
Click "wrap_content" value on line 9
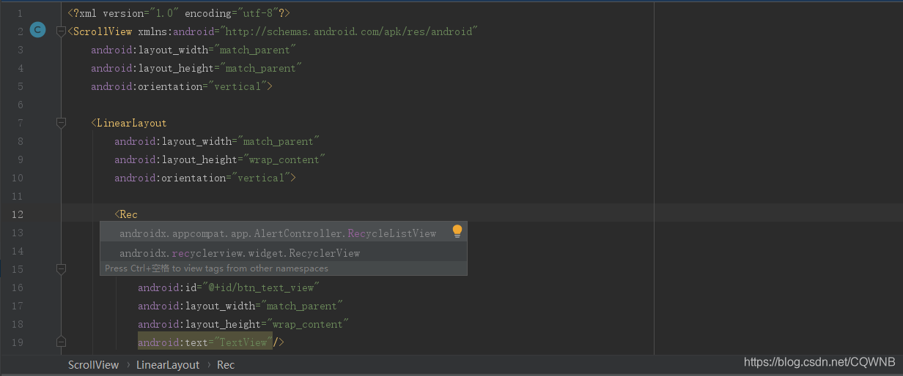(x=284, y=159)
